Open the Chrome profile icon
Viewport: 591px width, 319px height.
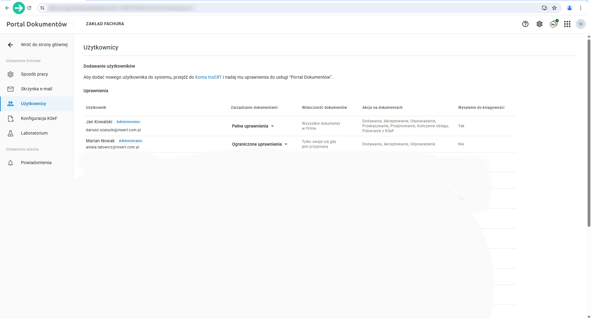pos(569,8)
